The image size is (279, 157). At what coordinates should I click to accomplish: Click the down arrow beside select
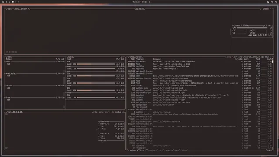coord(138,150)
